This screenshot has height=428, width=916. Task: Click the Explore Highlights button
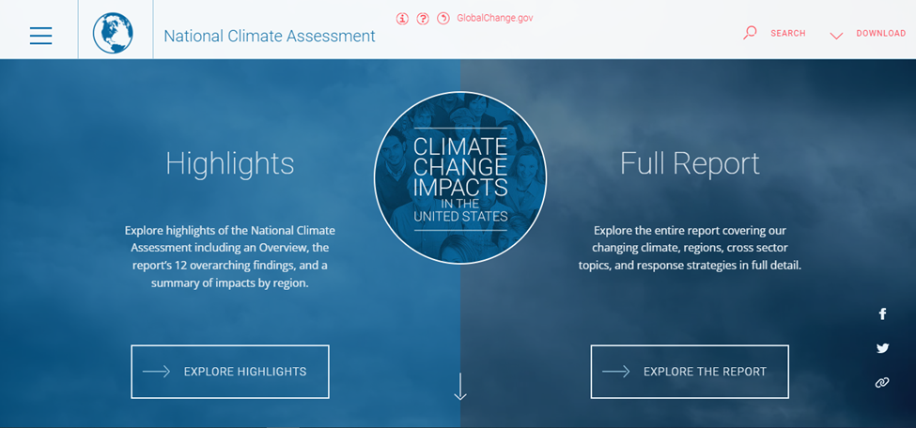[x=230, y=372]
